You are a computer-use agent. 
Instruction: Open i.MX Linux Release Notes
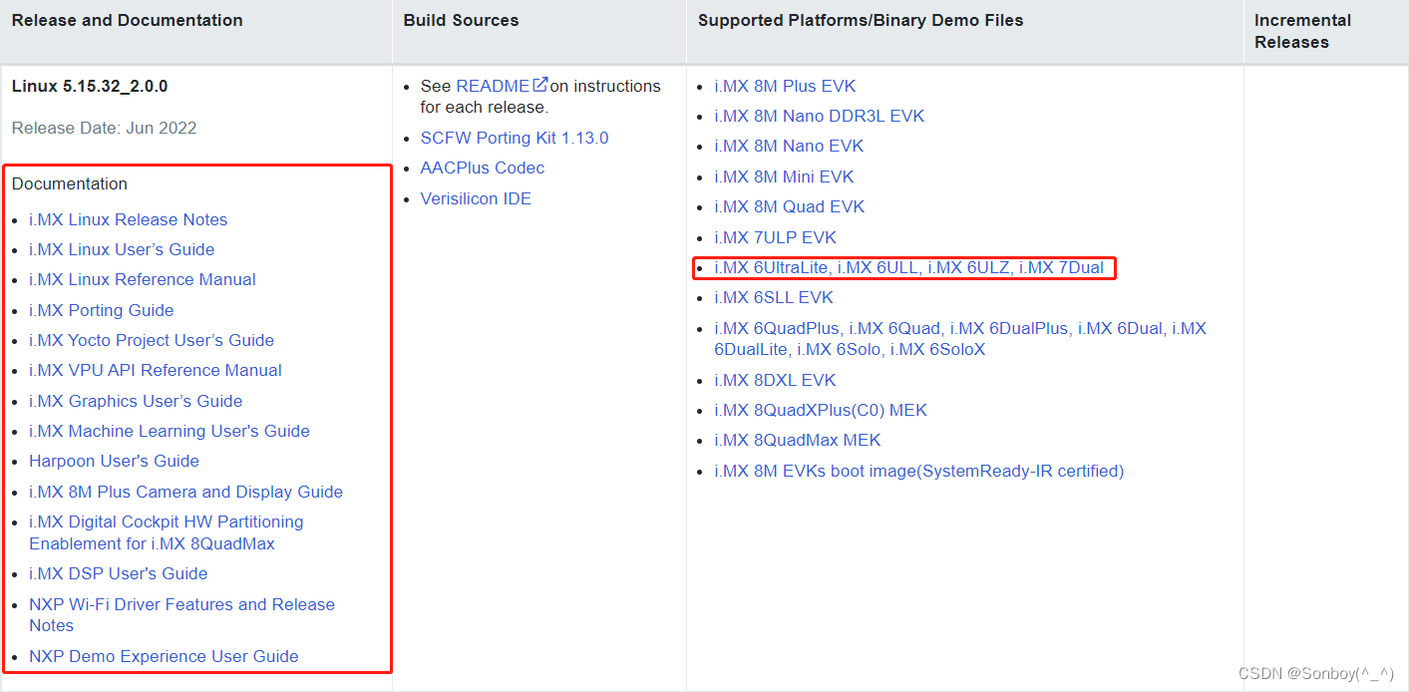[x=129, y=219]
